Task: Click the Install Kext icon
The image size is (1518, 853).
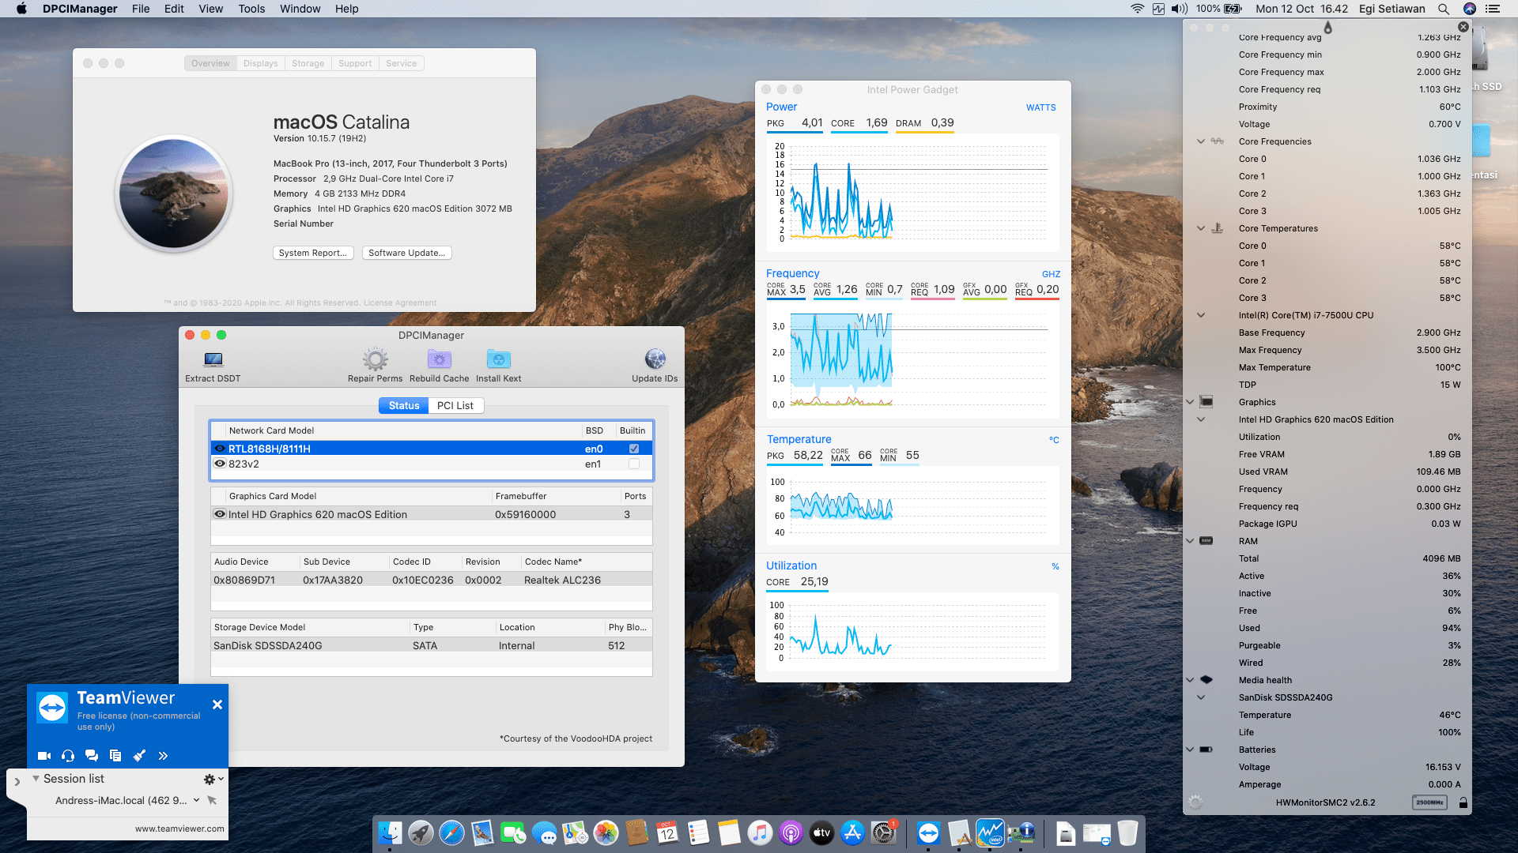Action: pos(498,360)
